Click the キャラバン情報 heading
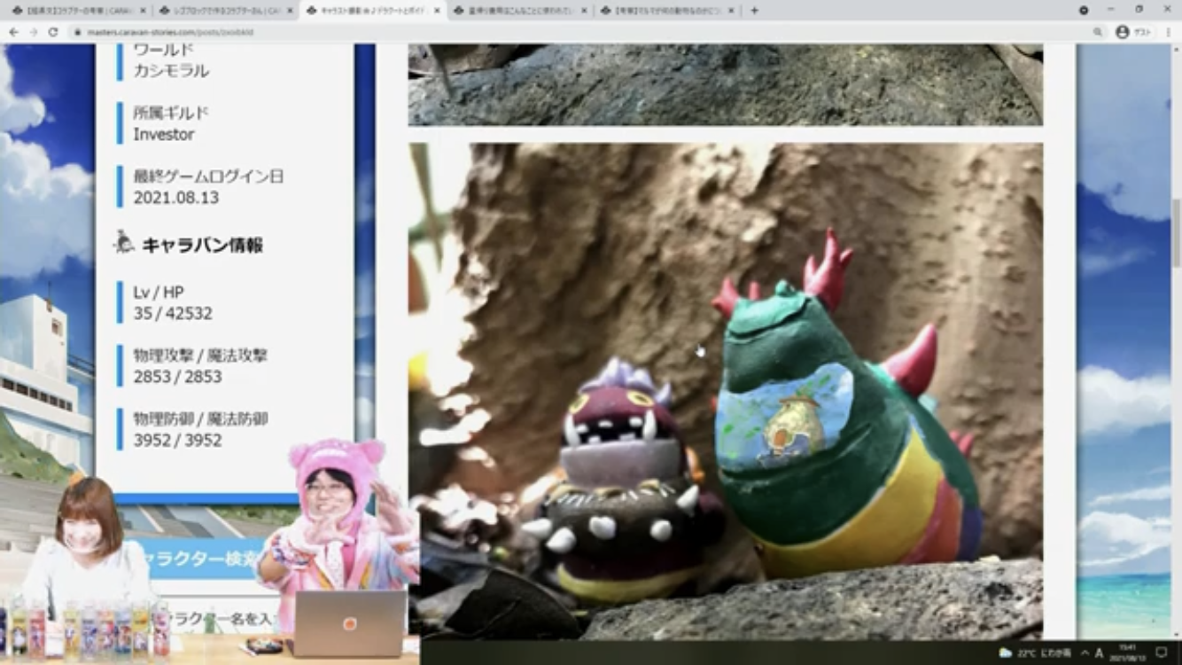 (x=202, y=246)
